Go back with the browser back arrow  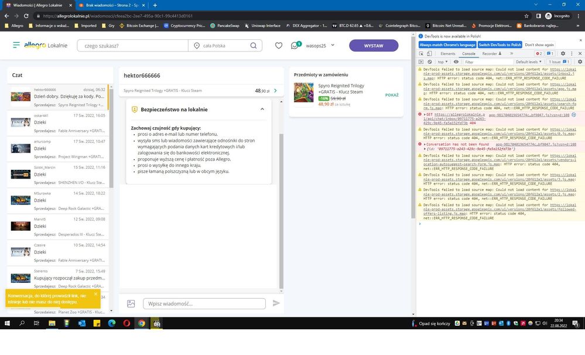point(6,16)
